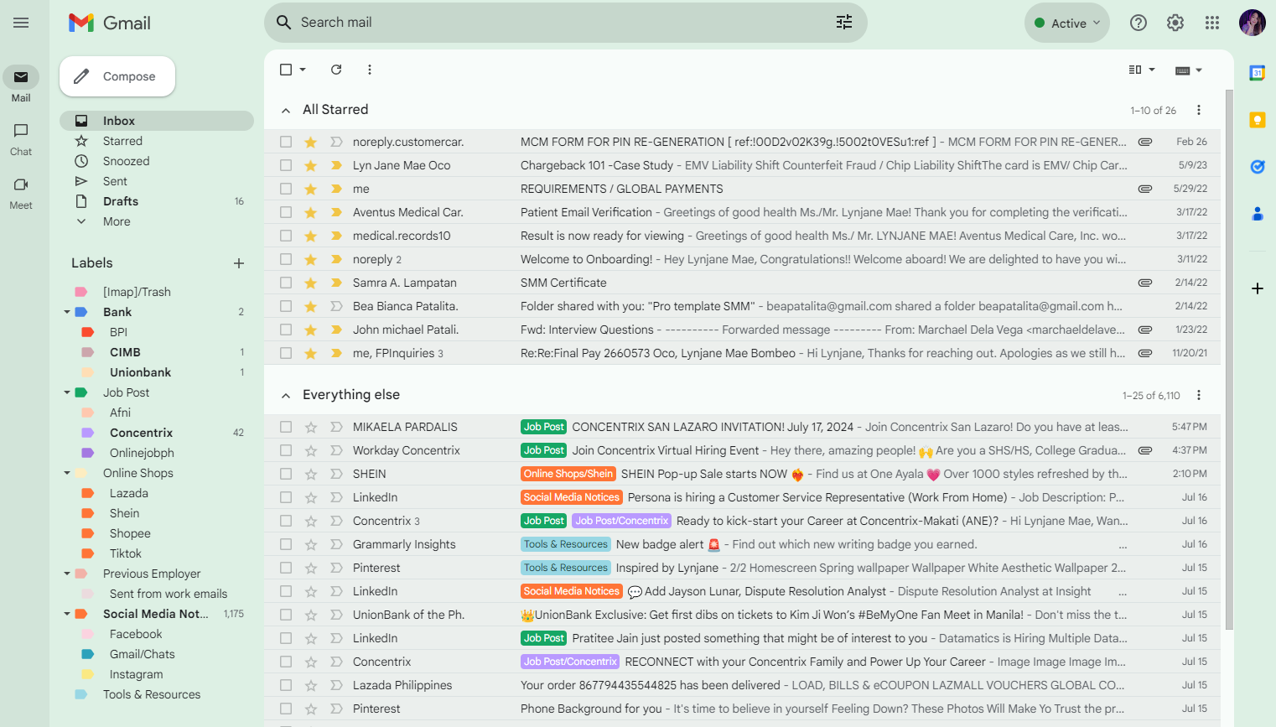Open Chargeback 101 Case Study email
1276x727 pixels.
click(x=742, y=165)
